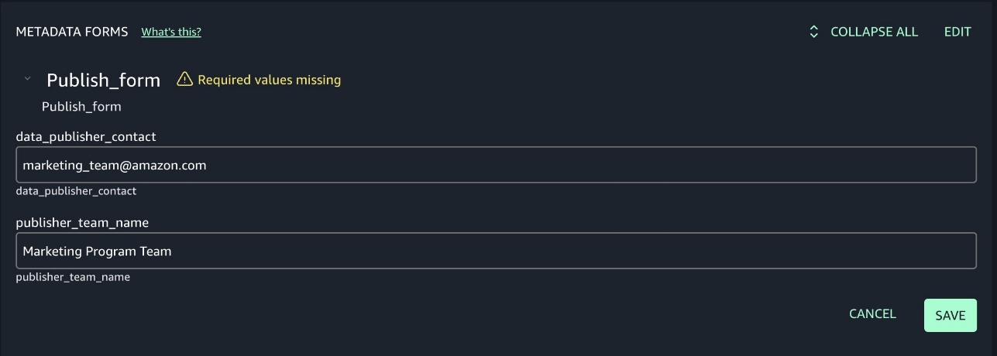This screenshot has height=356, width=997.
Task: Focus the publisher_team_name input field
Action: click(496, 251)
